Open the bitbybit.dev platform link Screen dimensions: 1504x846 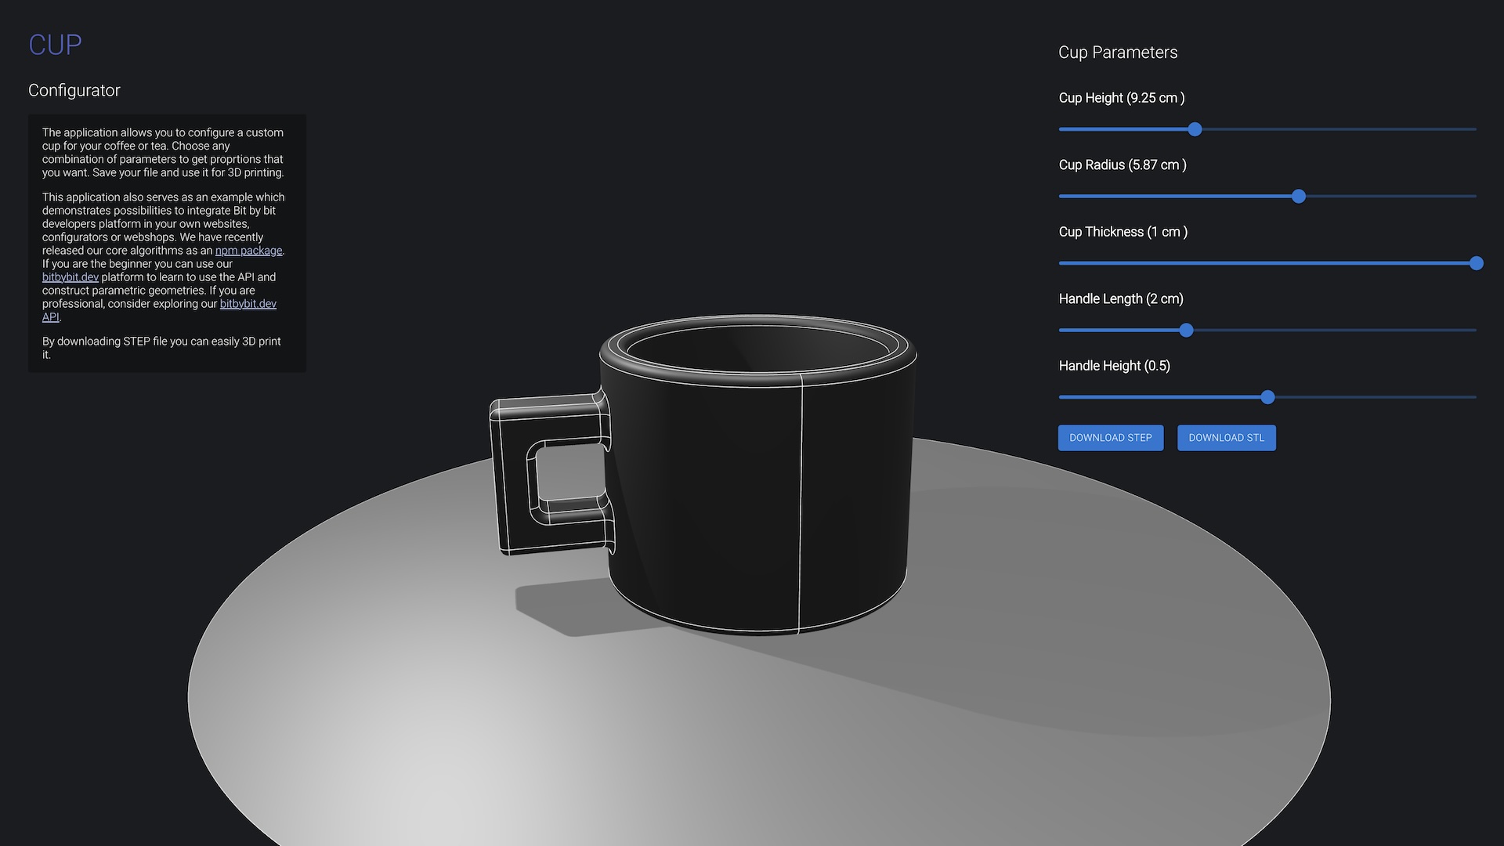(70, 277)
